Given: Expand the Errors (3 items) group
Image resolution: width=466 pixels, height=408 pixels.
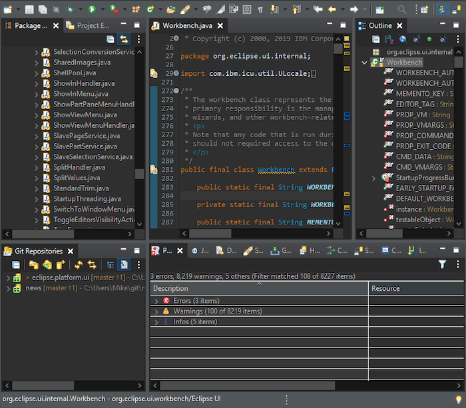Looking at the screenshot, I should 156,301.
